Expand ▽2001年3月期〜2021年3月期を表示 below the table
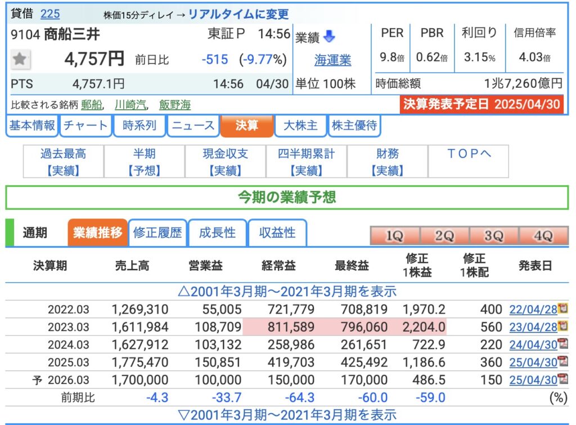The image size is (576, 425). coord(287,415)
